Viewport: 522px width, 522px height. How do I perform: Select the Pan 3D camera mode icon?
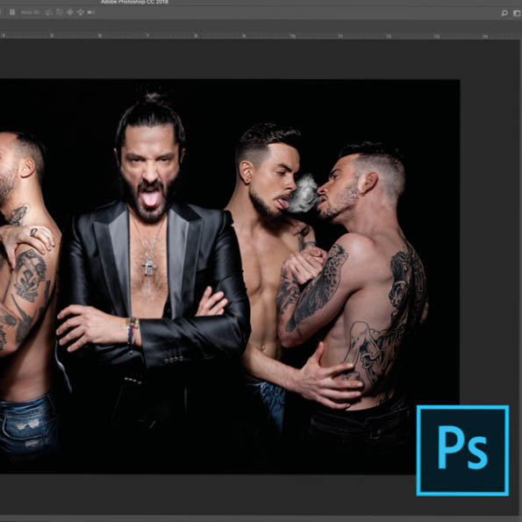[70, 12]
